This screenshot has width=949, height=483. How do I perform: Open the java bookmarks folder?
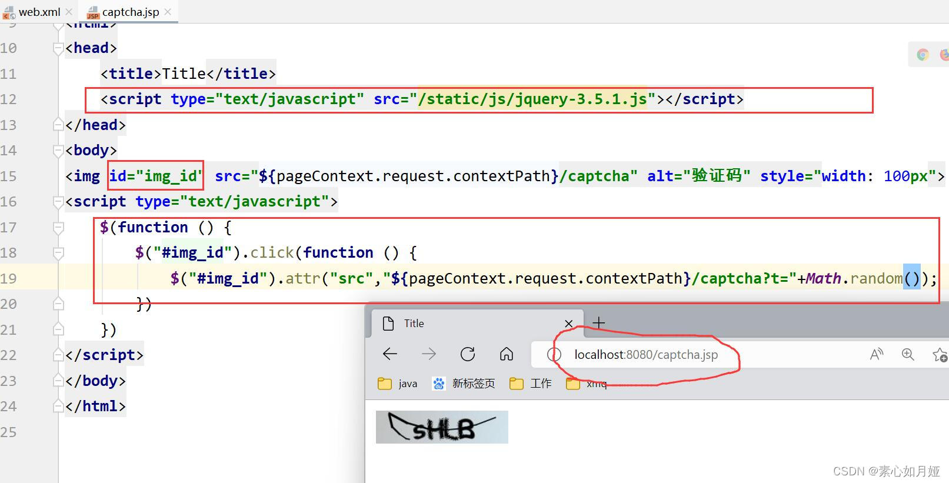(x=398, y=384)
